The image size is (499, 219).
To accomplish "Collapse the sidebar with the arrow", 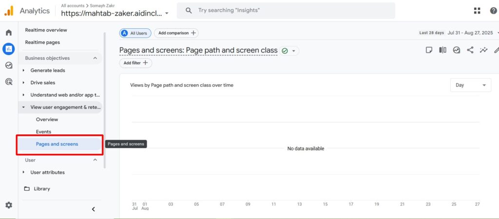I will 94,209.
